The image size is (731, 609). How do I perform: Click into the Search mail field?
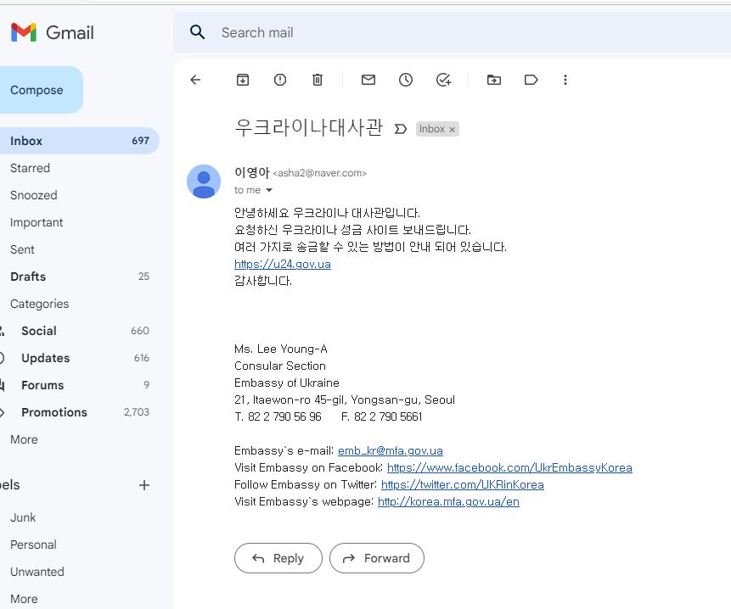(425, 32)
